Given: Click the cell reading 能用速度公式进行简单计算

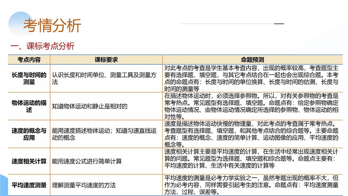Looking at the screenshot, I should [87, 163].
